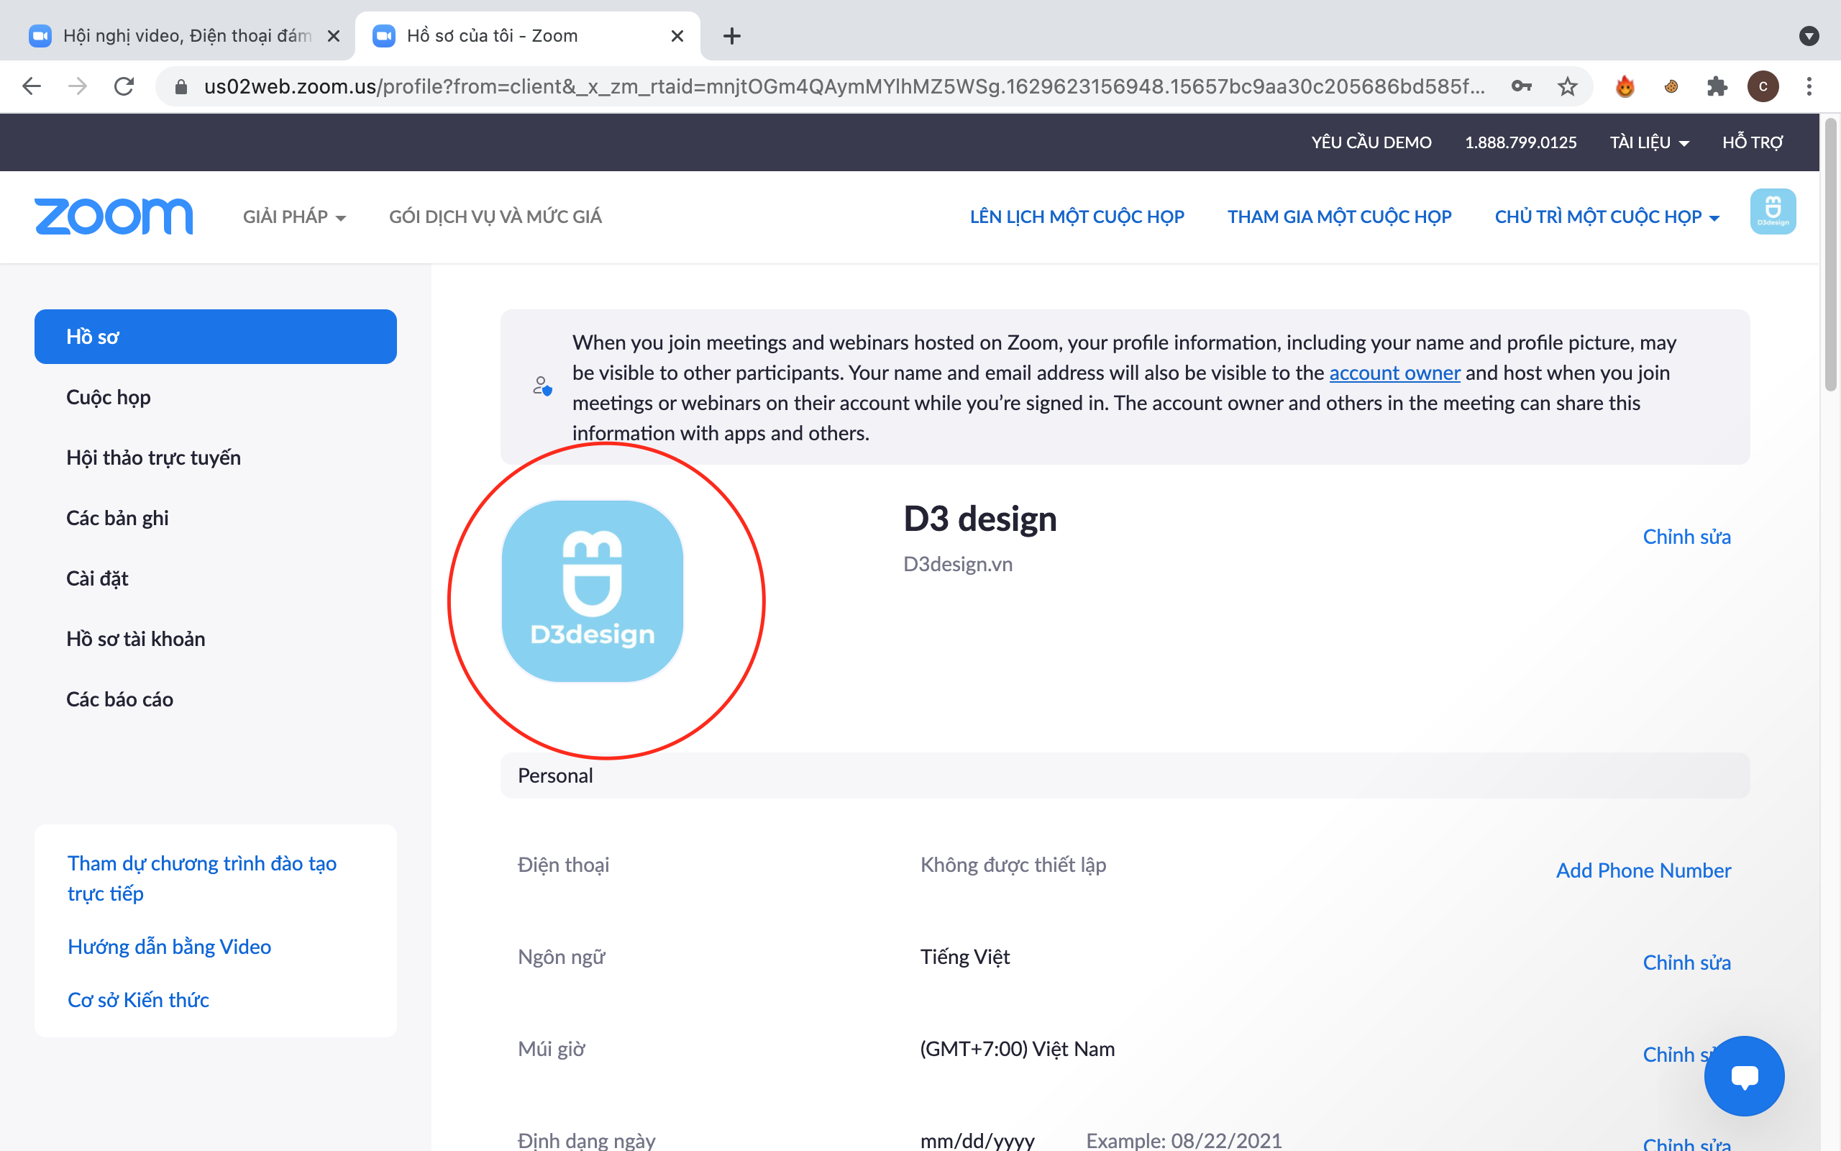Expand the GIẢI PHÁP menu

click(294, 217)
